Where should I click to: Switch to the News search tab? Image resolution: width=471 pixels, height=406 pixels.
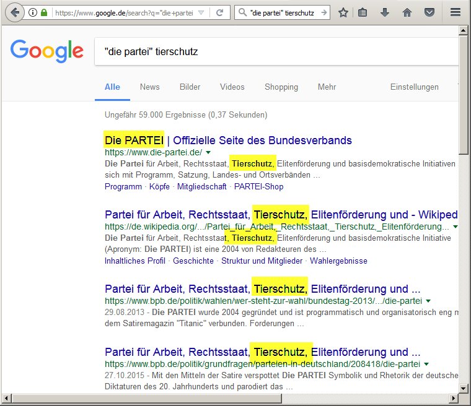click(149, 87)
